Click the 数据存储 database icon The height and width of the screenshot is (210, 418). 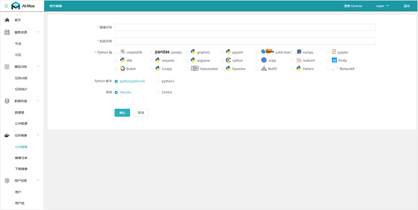click(7, 101)
